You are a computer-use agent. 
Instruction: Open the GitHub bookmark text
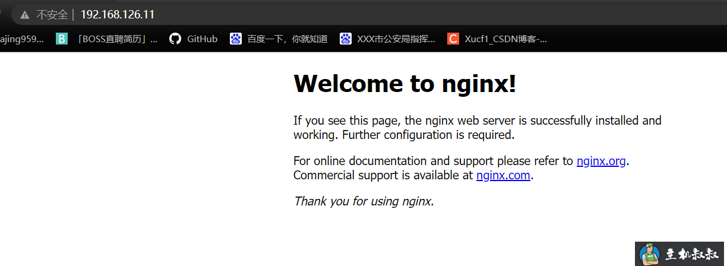pos(202,39)
